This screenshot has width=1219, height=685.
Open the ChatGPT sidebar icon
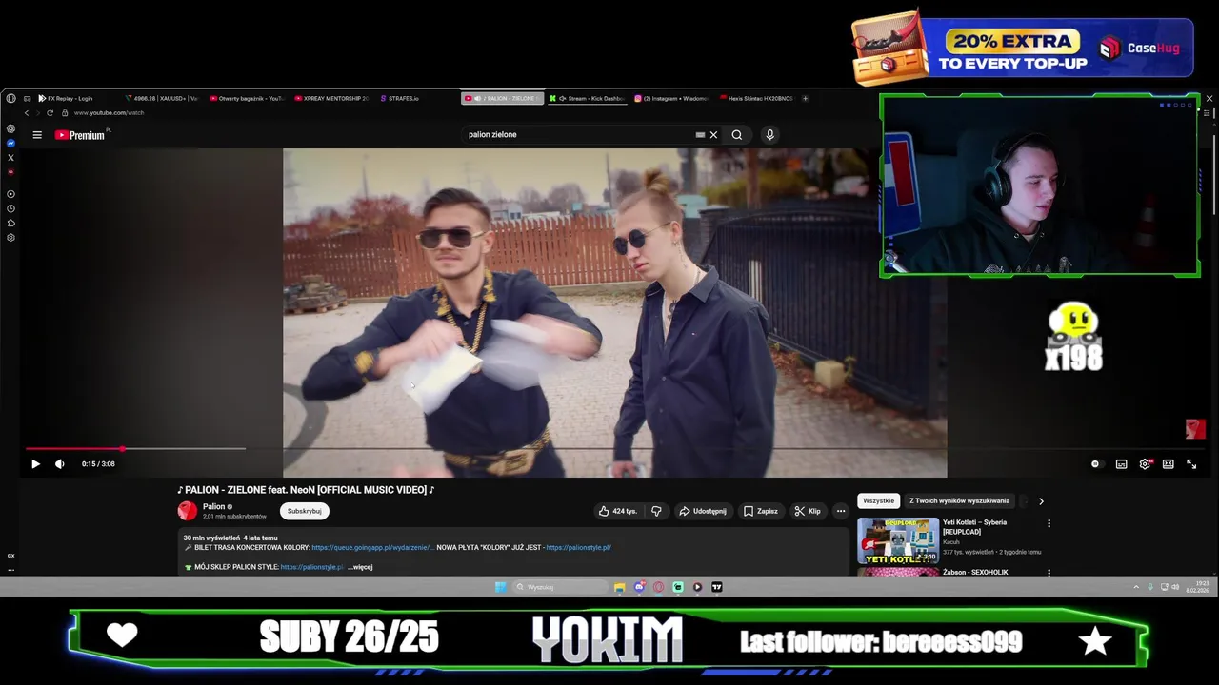click(x=10, y=128)
